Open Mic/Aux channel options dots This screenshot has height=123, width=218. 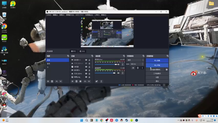(122, 65)
